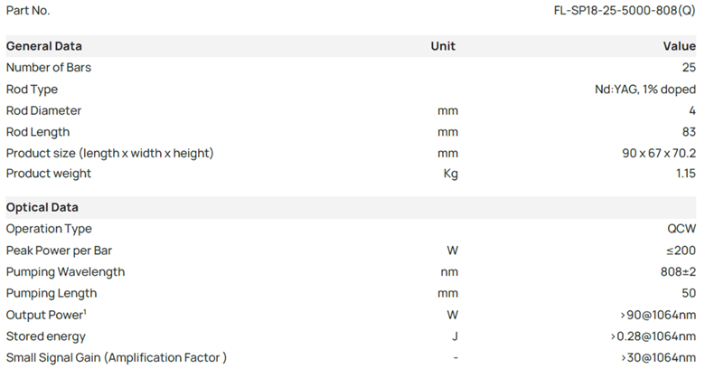Click the Kg unit for product weight
The width and height of the screenshot is (705, 369).
point(447,174)
